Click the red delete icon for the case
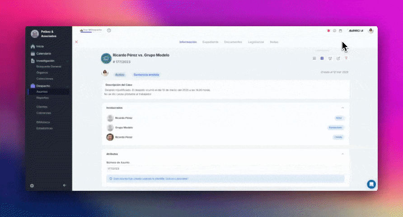The width and height of the screenshot is (403, 217). click(346, 58)
